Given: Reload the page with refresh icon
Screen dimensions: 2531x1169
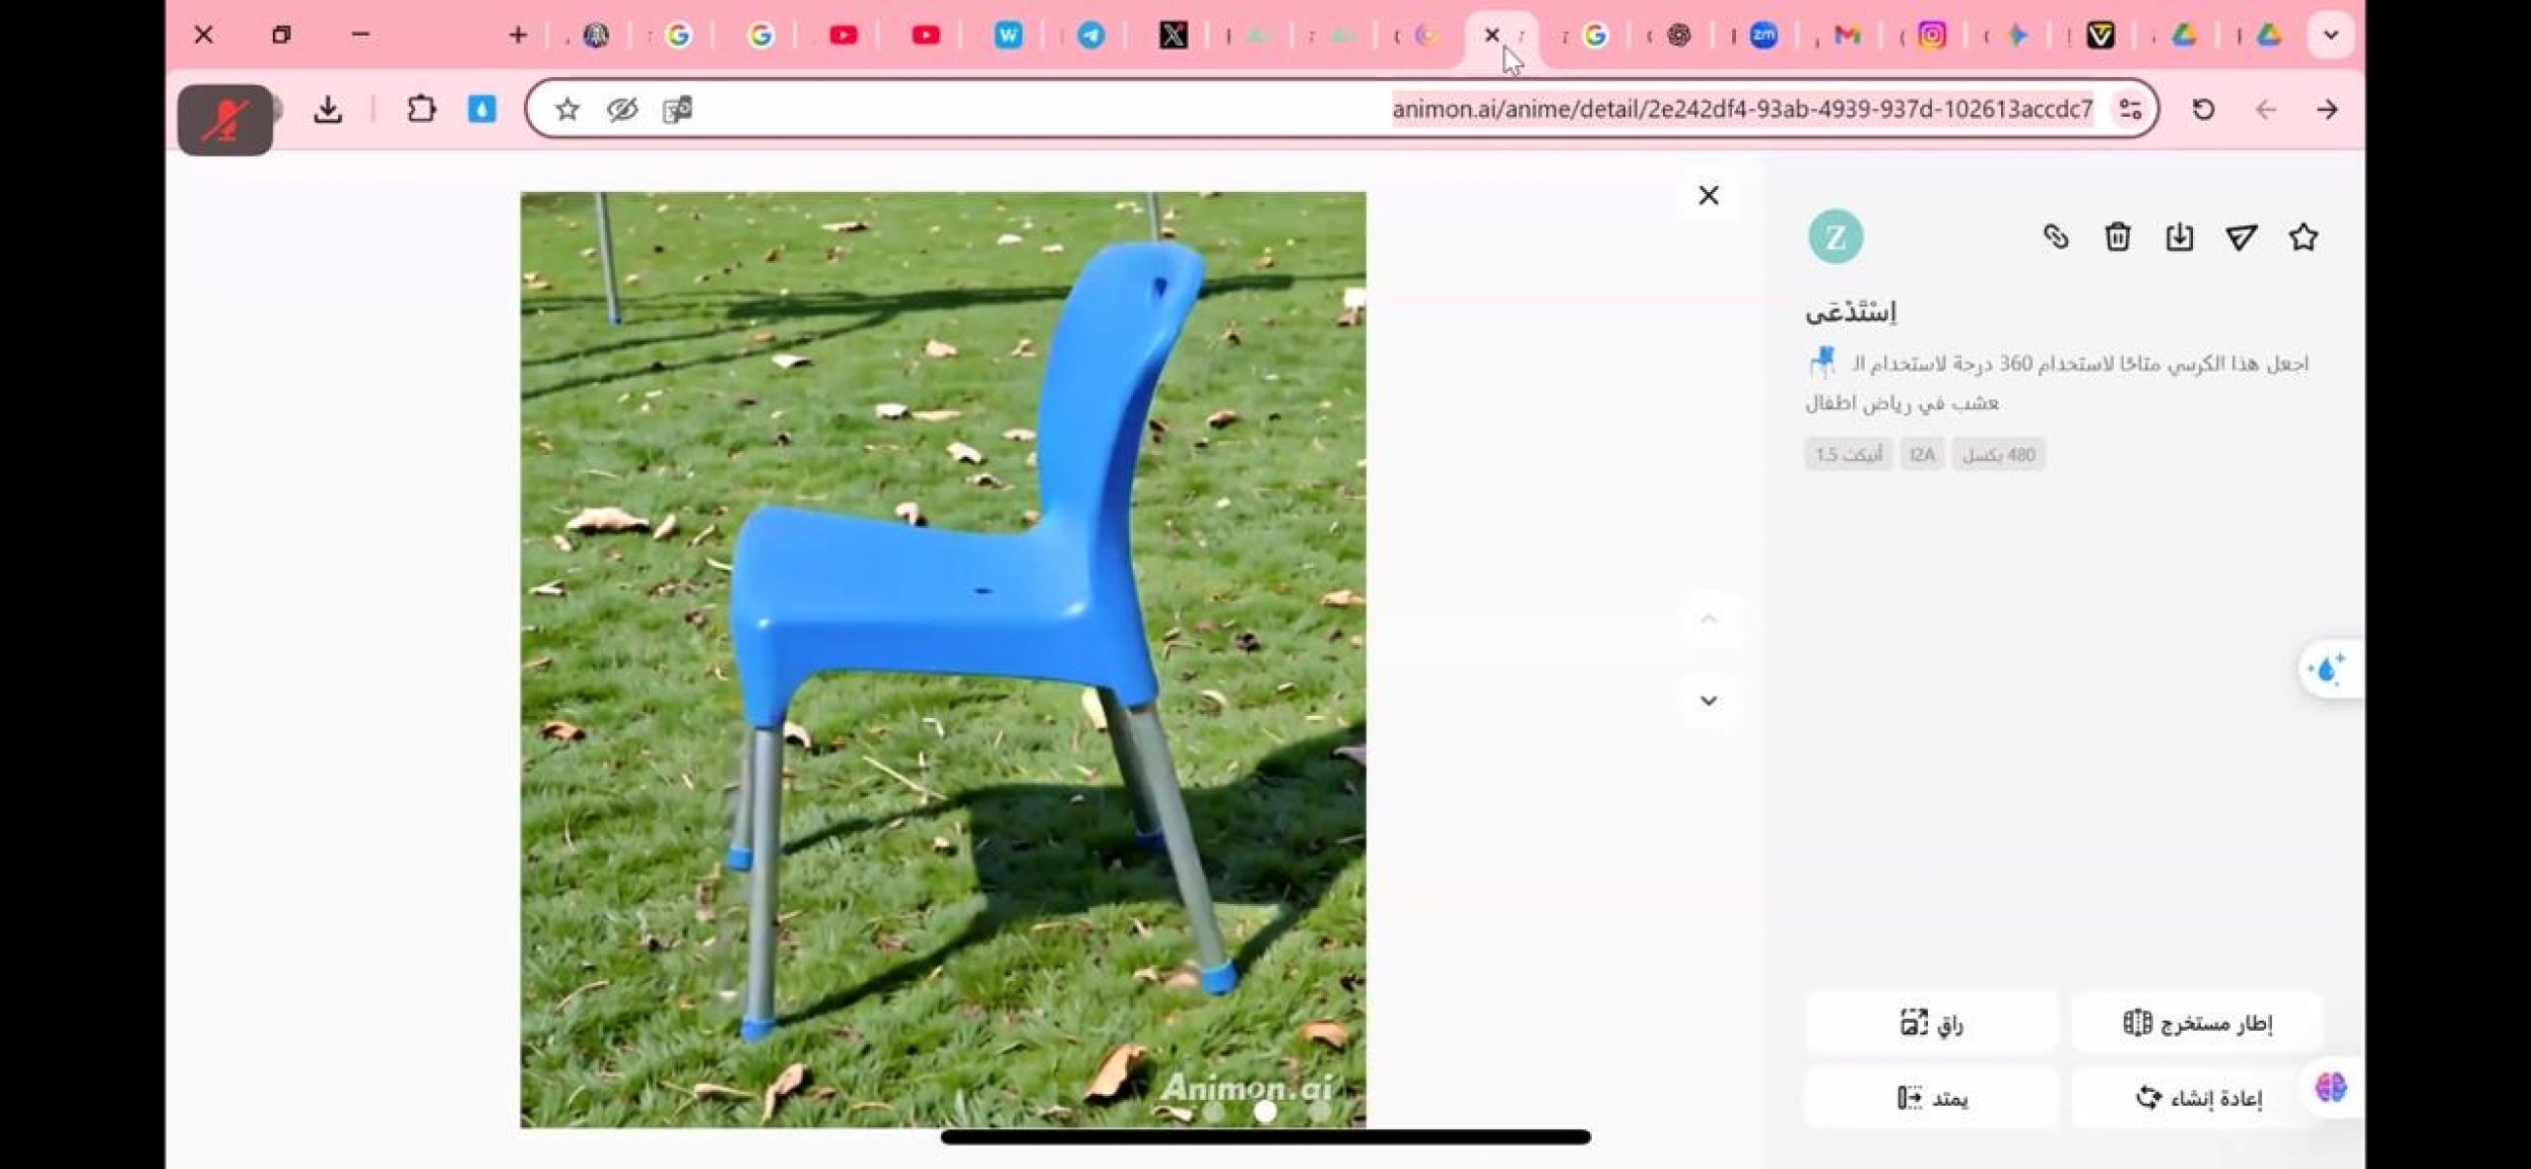Looking at the screenshot, I should pyautogui.click(x=2203, y=109).
